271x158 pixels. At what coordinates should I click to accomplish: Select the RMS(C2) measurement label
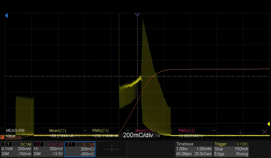pyautogui.click(x=187, y=131)
